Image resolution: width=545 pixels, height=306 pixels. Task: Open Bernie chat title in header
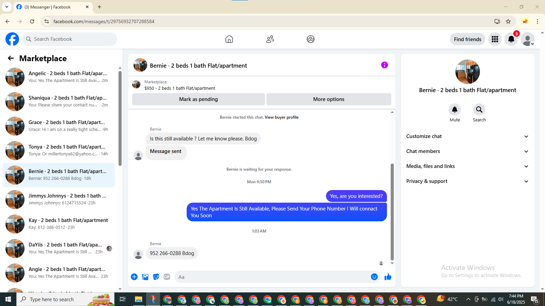coord(199,66)
